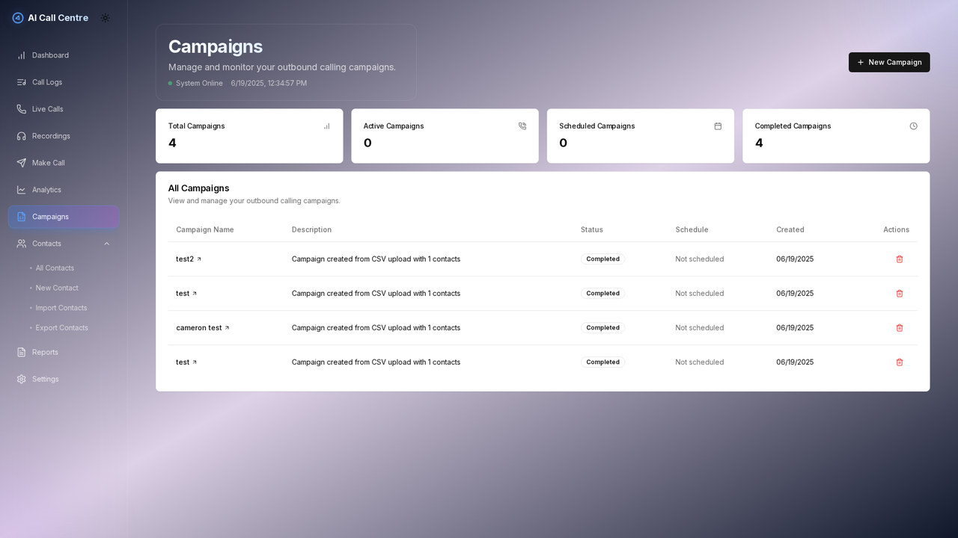Toggle the light/dark theme sun icon
This screenshot has width=958, height=538.
[x=105, y=18]
